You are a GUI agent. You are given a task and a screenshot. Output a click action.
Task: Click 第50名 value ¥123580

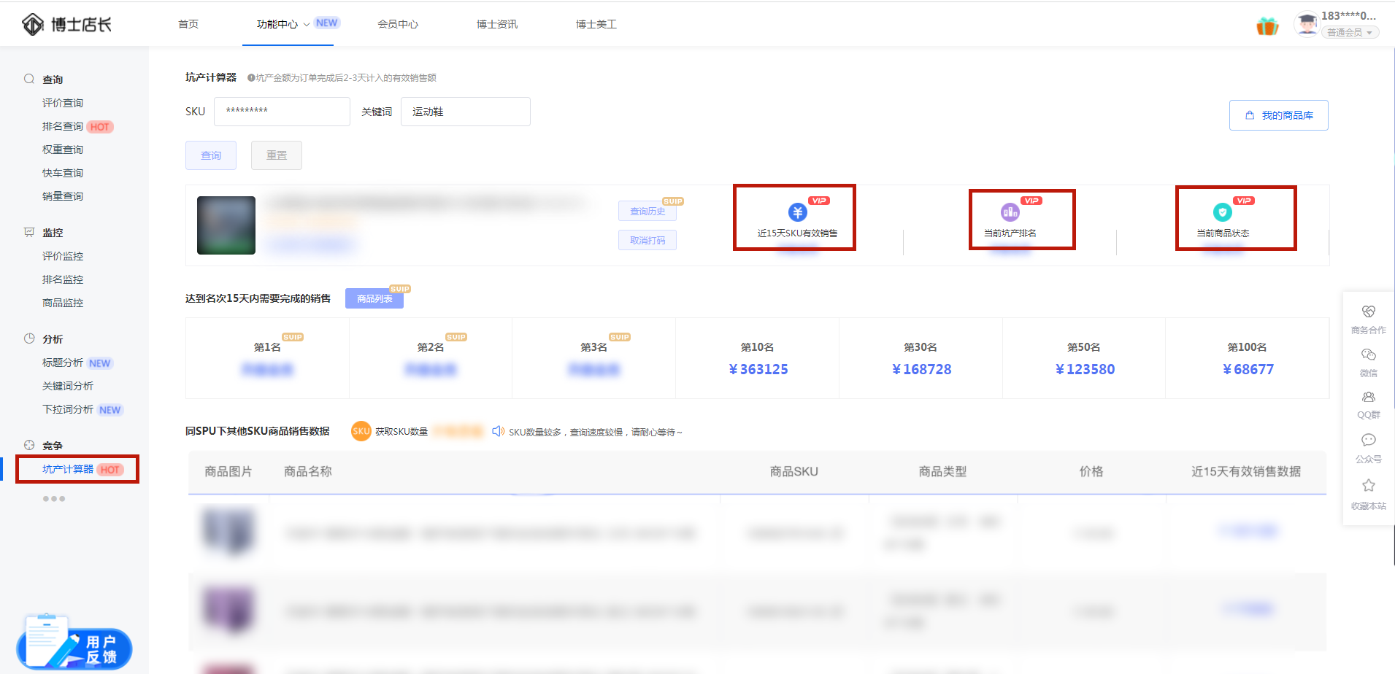(1085, 369)
